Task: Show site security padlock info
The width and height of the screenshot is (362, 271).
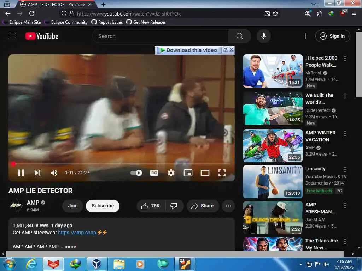Action: (x=72, y=14)
